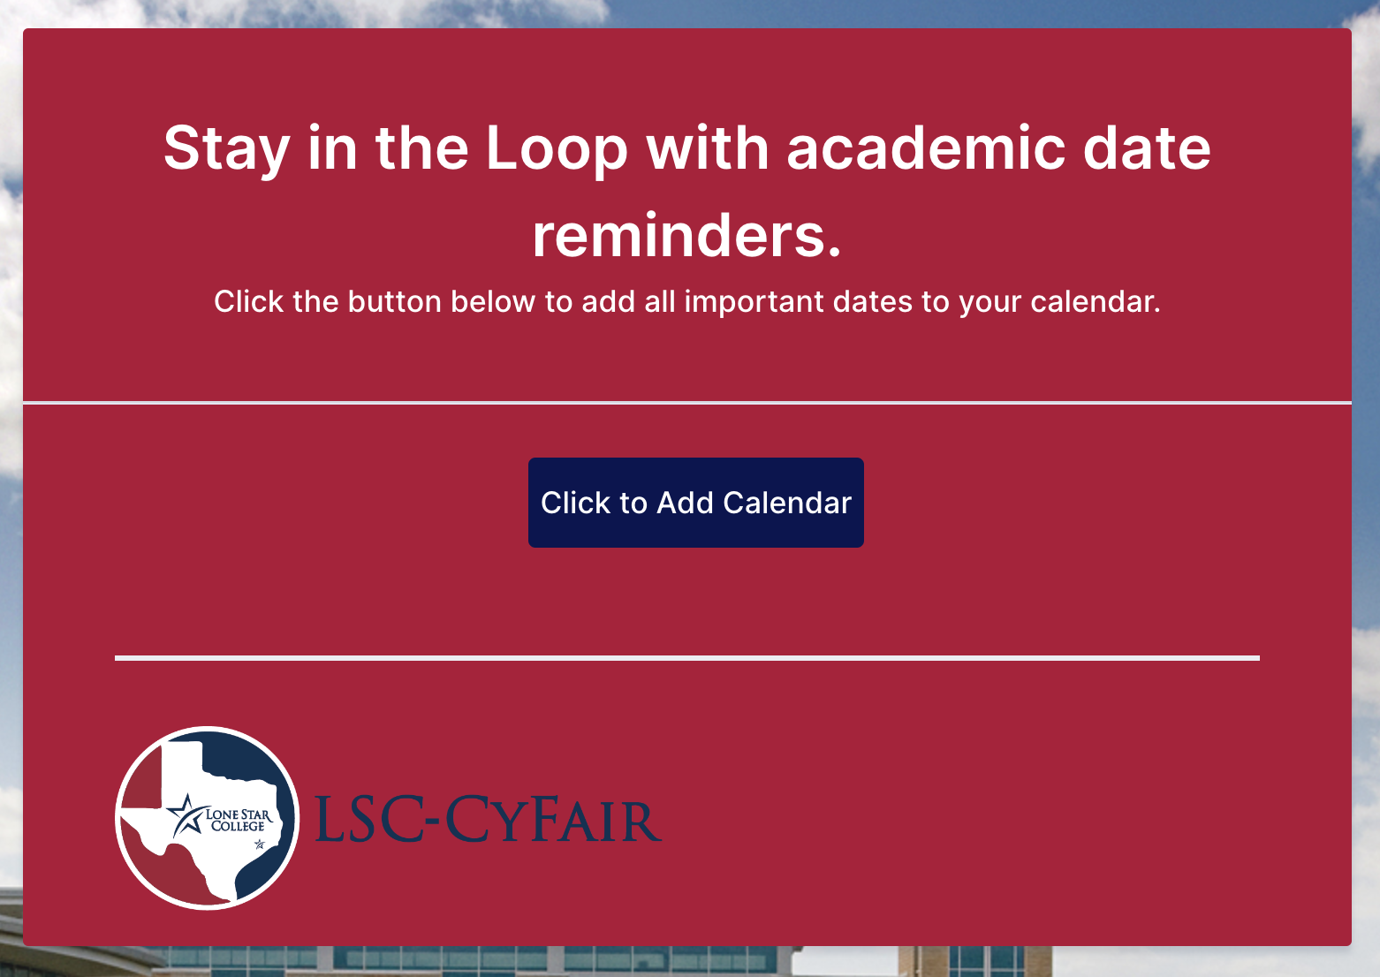Screen dimensions: 1380x977
Task: Click the 'Click to Add Calendar' button
Action: (x=696, y=503)
